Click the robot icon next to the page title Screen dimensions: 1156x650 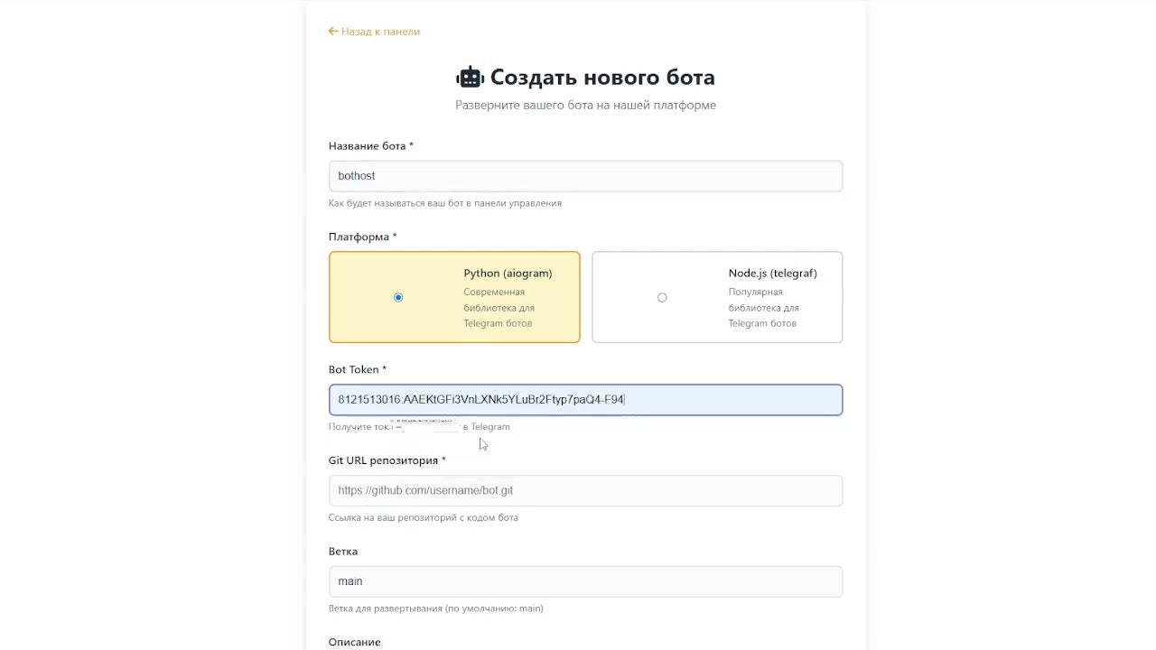469,77
